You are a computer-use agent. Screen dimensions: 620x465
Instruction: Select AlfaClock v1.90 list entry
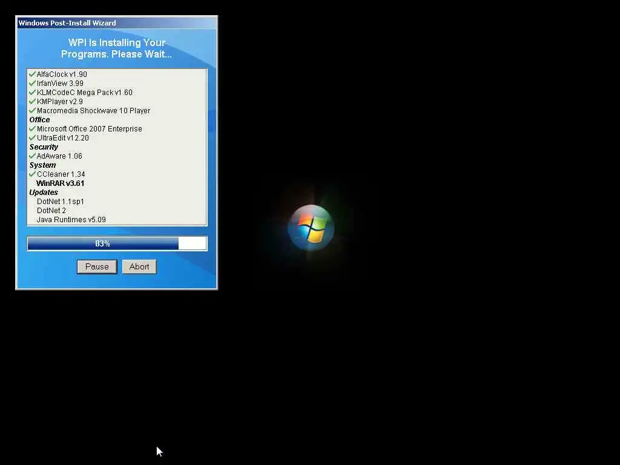point(62,74)
